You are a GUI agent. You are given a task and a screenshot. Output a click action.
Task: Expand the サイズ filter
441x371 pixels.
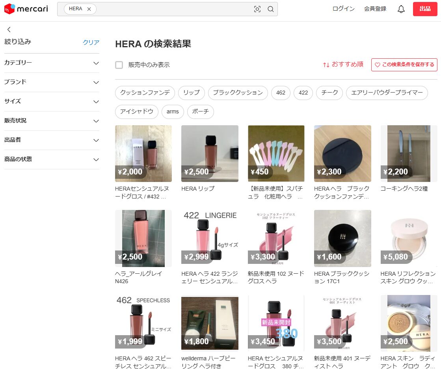pyautogui.click(x=52, y=102)
